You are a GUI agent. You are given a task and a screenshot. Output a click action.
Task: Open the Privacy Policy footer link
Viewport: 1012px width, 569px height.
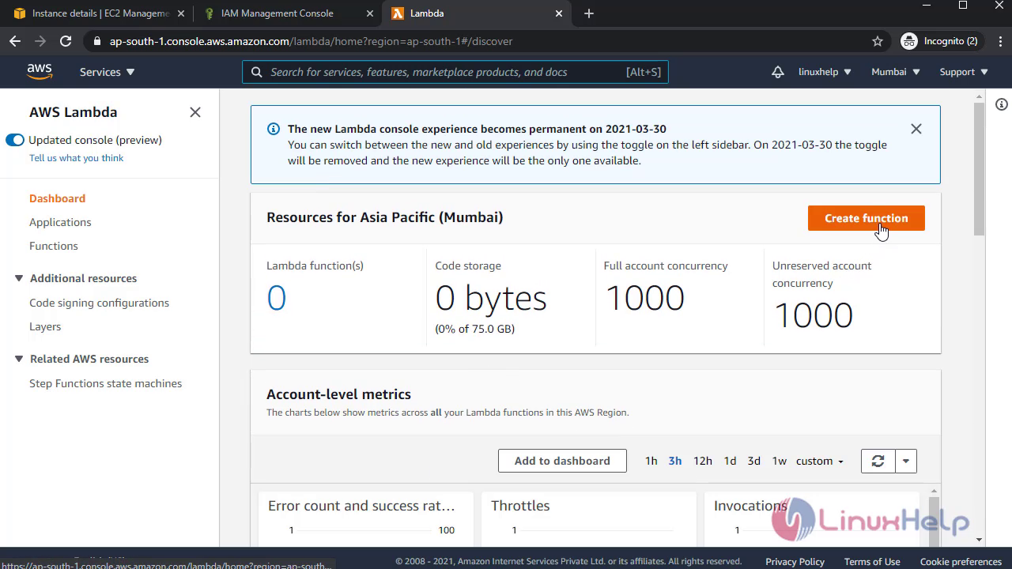click(x=795, y=562)
